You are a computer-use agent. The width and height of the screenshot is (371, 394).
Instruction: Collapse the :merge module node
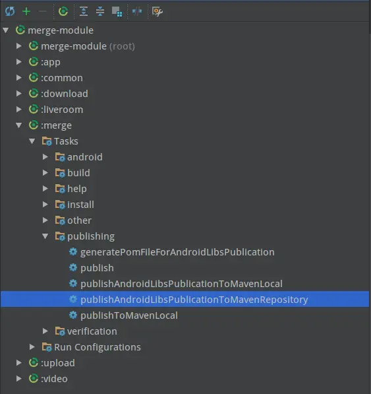click(x=19, y=125)
